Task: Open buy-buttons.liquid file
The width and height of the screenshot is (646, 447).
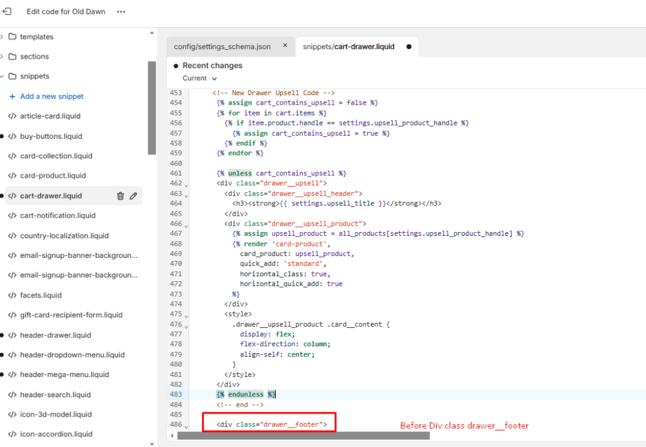Action: (51, 136)
